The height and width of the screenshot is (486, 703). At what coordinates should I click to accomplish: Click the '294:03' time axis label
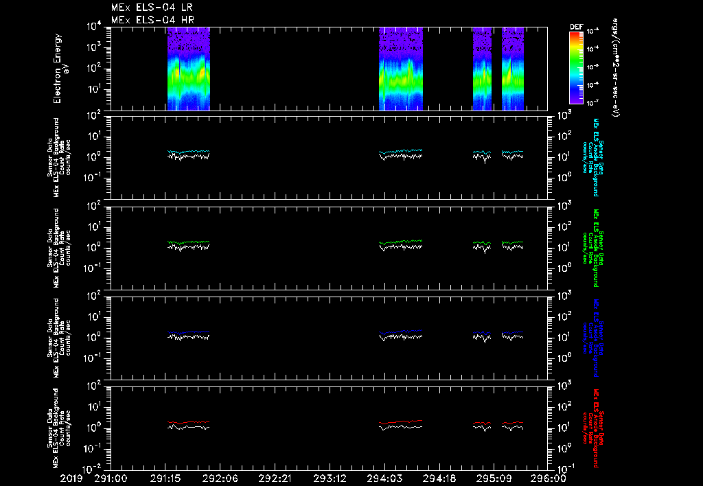pos(384,478)
